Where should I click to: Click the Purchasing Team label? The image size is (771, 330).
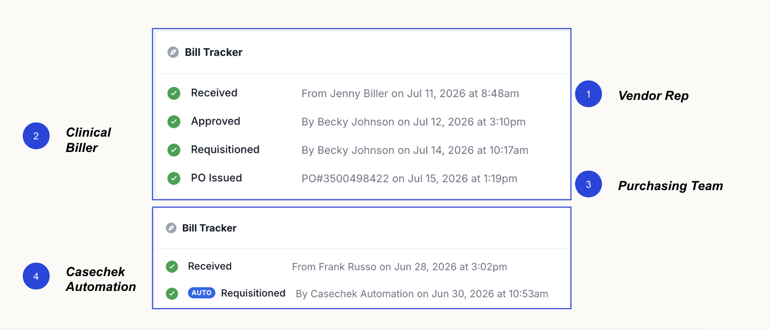(670, 186)
